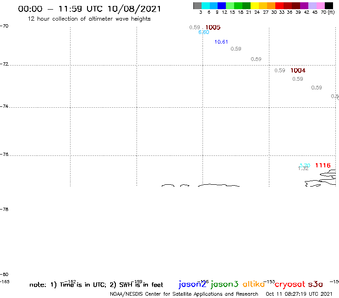The height and width of the screenshot is (298, 339).
Task: Select the 'SWH is in feet' note
Action: tap(141, 285)
